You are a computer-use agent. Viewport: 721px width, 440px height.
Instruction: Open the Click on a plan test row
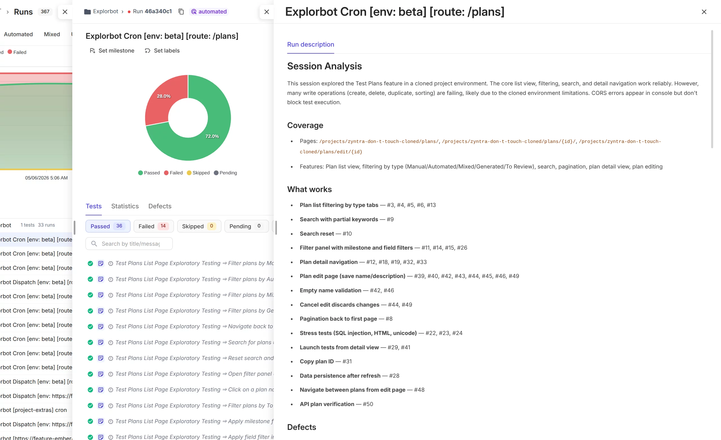click(x=180, y=389)
